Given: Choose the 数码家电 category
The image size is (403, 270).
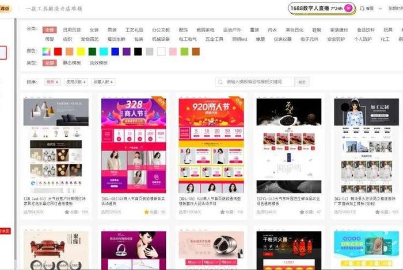Looking at the screenshot, I should pos(206,30).
